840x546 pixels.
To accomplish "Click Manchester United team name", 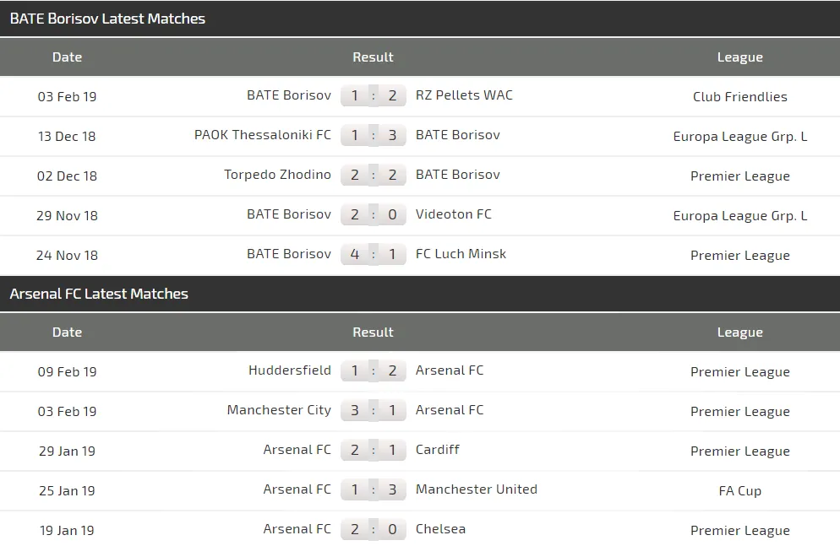I will (x=476, y=489).
